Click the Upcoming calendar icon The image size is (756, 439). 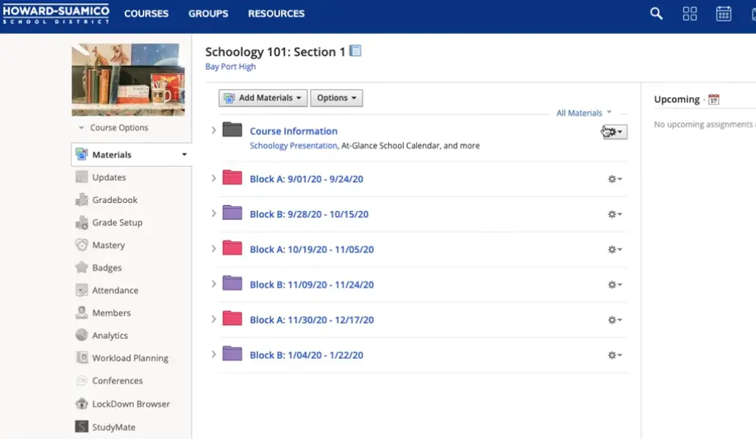click(713, 99)
